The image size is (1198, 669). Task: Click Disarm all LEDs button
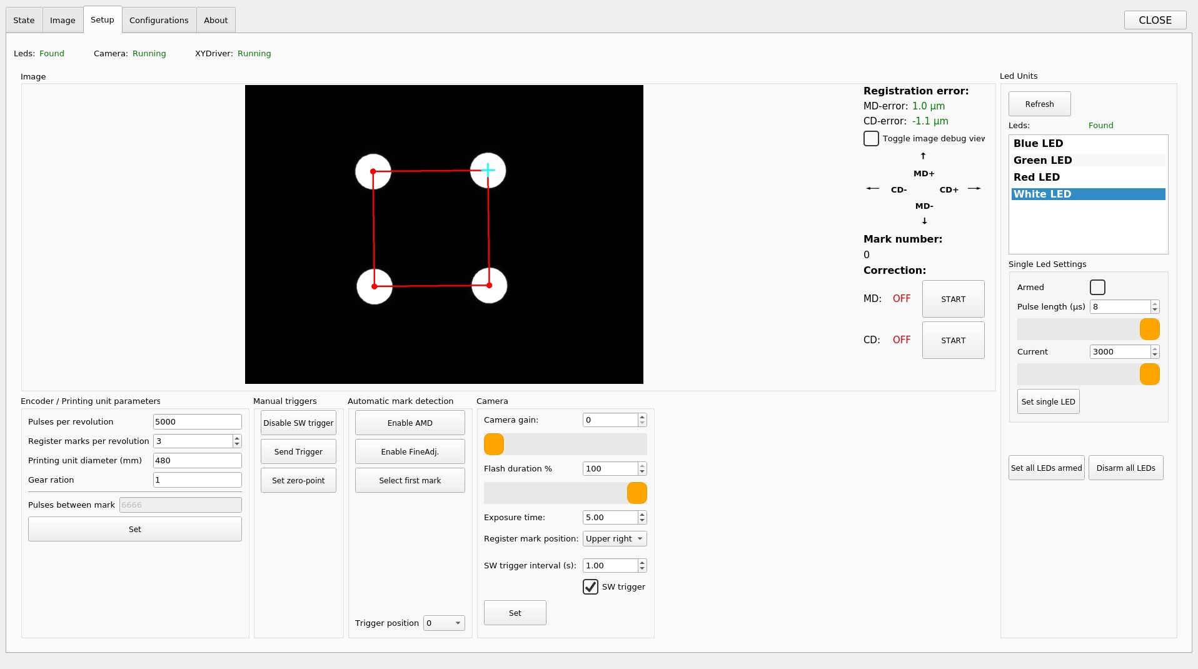point(1125,468)
